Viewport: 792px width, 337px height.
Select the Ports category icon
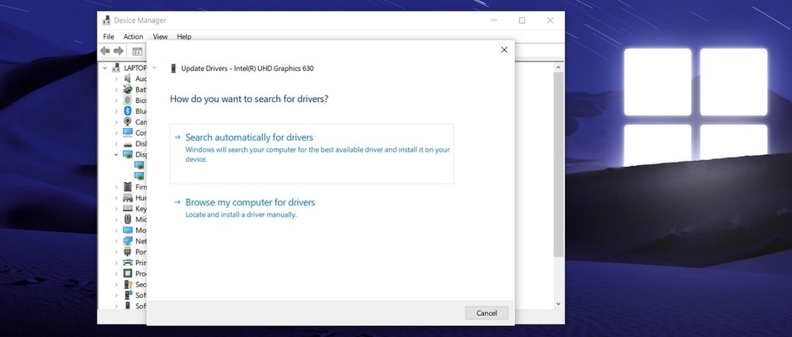point(127,252)
